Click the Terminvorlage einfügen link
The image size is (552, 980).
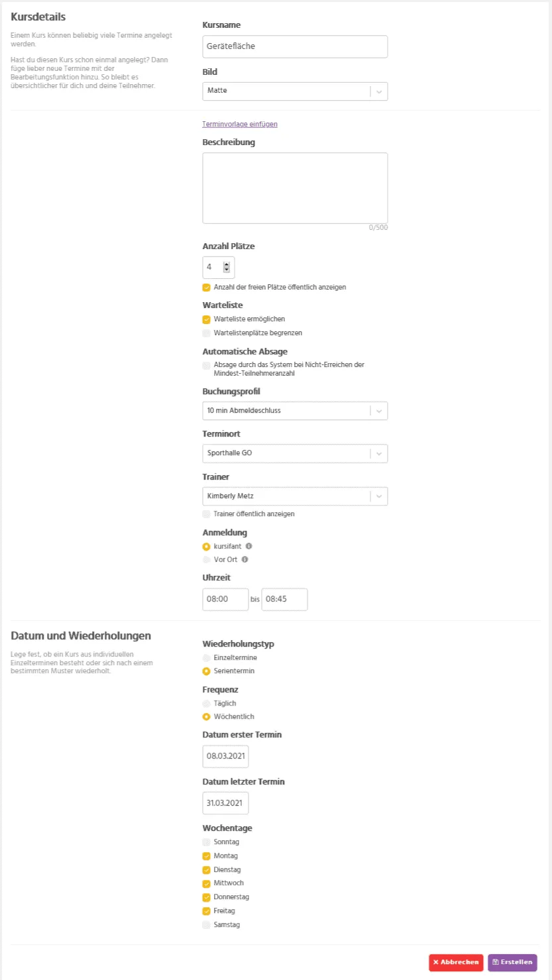tap(240, 124)
